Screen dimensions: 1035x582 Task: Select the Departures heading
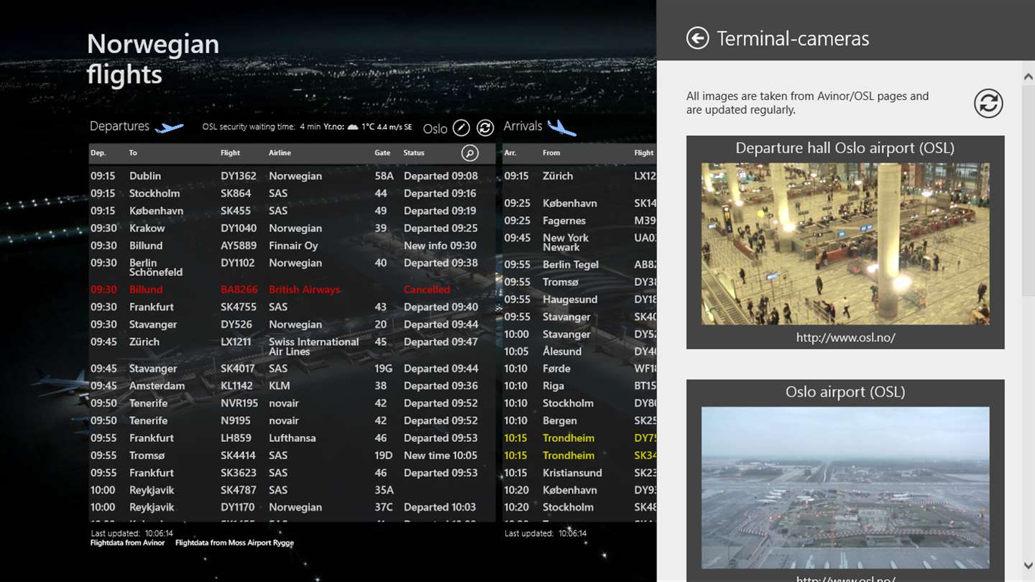[x=119, y=126]
